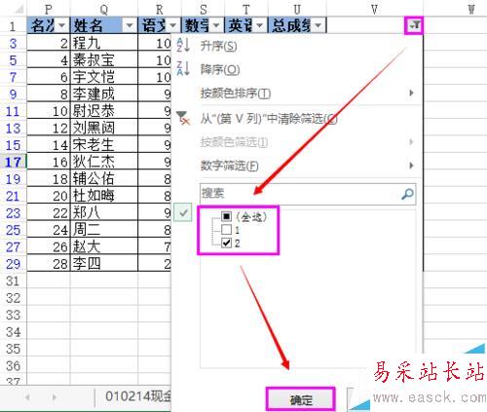Open the 语文 column filter dropdown
487x412 pixels.
[173, 25]
